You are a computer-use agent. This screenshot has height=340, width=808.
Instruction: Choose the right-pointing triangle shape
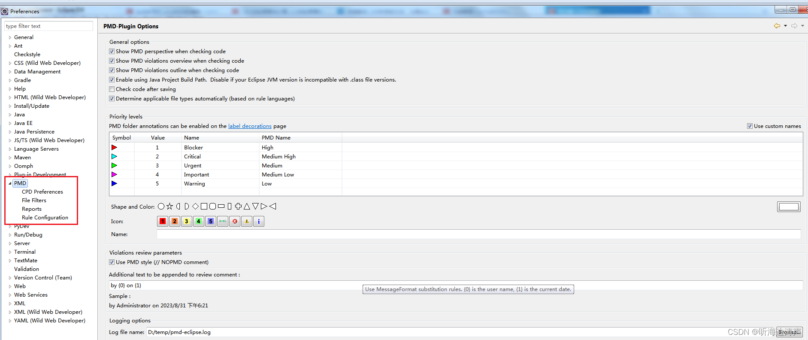264,206
